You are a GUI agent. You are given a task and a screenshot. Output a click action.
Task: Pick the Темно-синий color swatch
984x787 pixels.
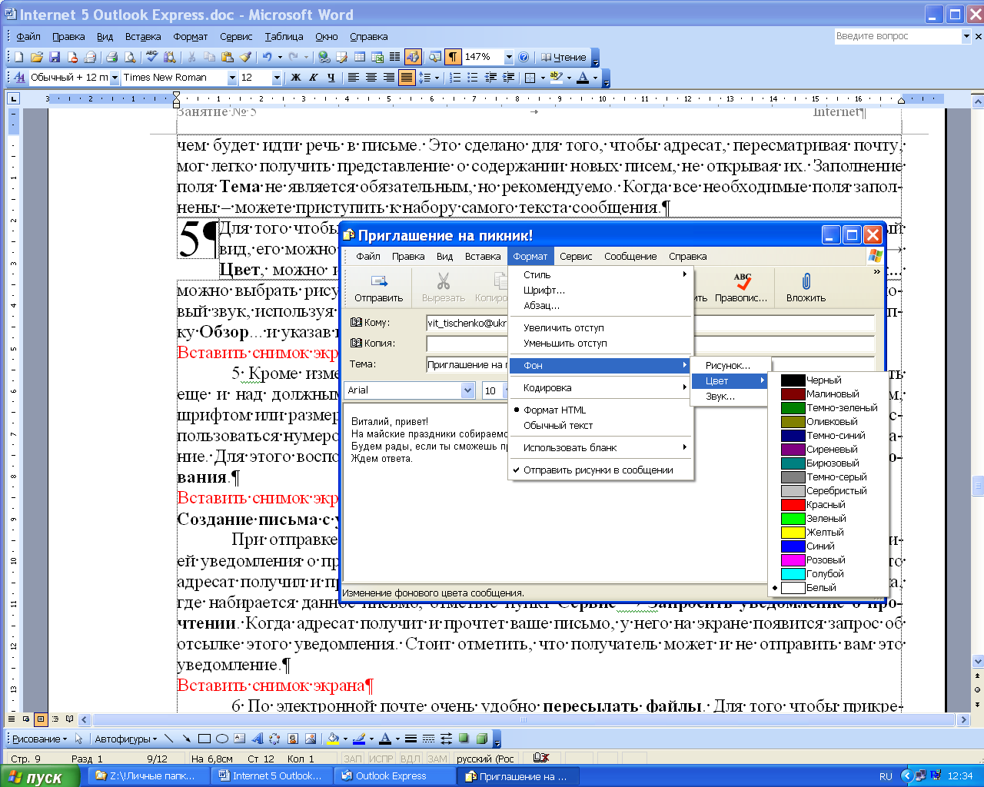coord(793,436)
